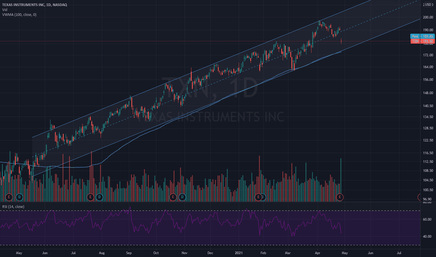Screen dimensions: 436x257
Task: Click the 60.00 RSI axis label
Action: [427, 220]
